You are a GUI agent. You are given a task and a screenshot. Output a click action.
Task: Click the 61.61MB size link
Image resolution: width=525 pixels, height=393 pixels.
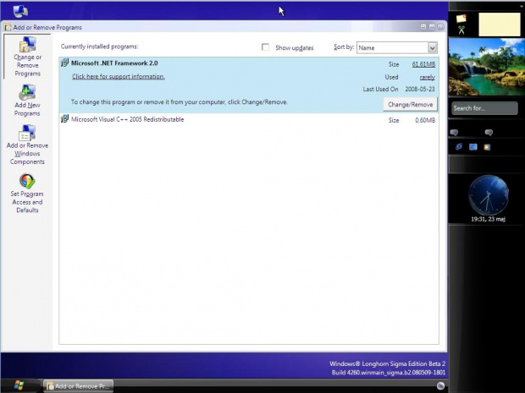click(423, 64)
